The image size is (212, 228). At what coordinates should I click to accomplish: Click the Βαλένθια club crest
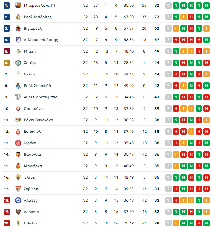(18, 154)
